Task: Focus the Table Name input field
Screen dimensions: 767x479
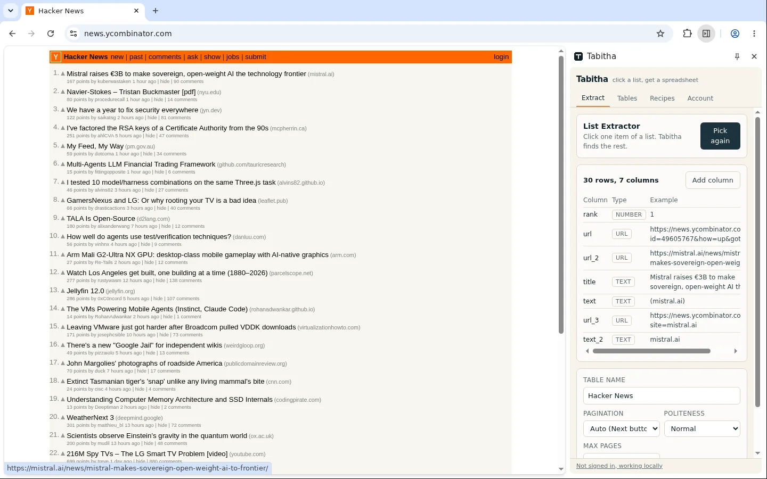Action: tap(662, 395)
